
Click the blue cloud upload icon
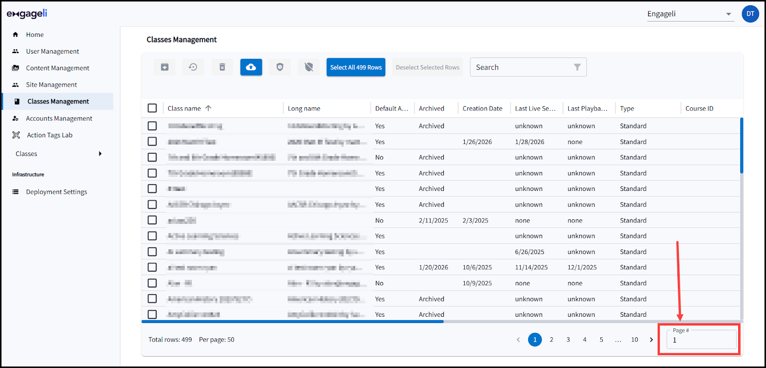pyautogui.click(x=251, y=67)
